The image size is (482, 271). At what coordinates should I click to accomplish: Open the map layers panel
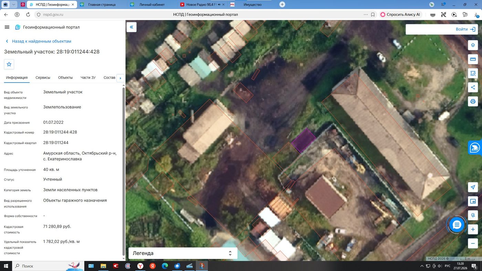click(473, 45)
